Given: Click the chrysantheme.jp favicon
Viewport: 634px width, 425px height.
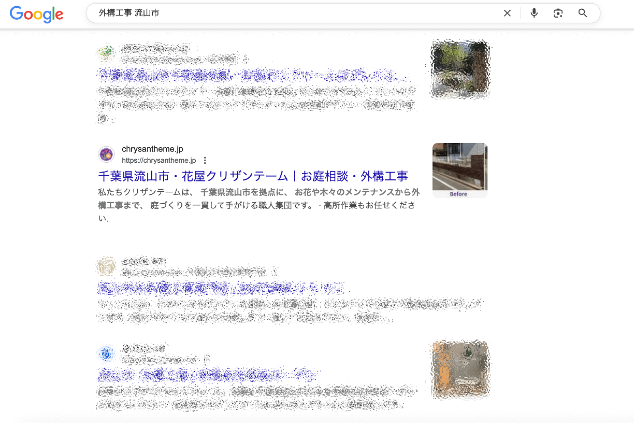Looking at the screenshot, I should pos(106,154).
